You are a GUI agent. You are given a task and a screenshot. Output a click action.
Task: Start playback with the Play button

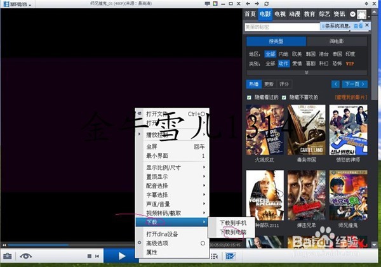tap(121, 256)
